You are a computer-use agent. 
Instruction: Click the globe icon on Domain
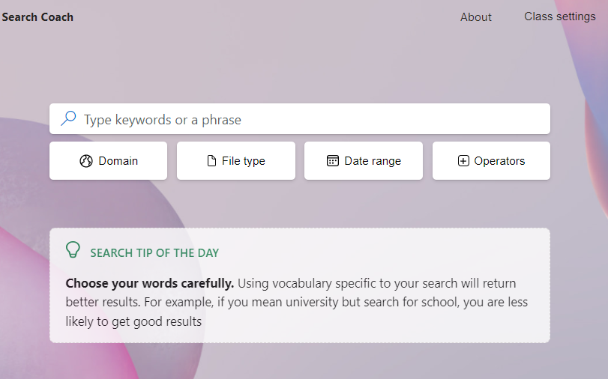86,161
